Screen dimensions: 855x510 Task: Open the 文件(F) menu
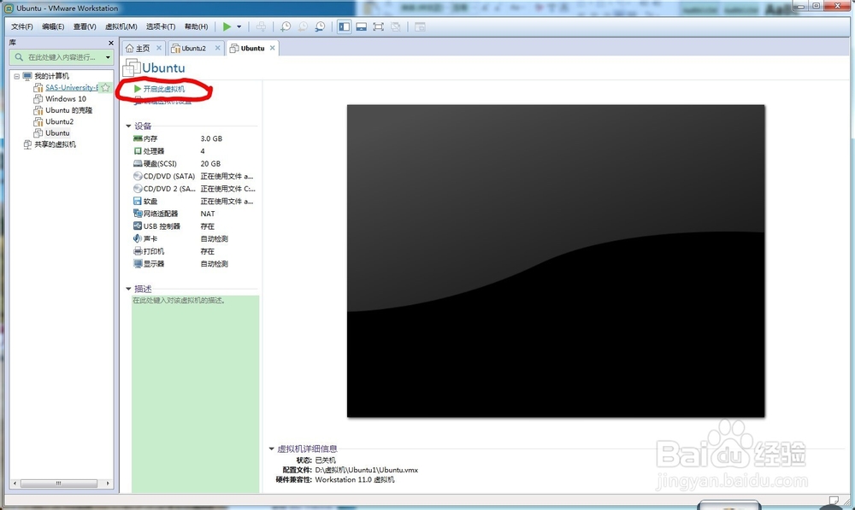[22, 26]
